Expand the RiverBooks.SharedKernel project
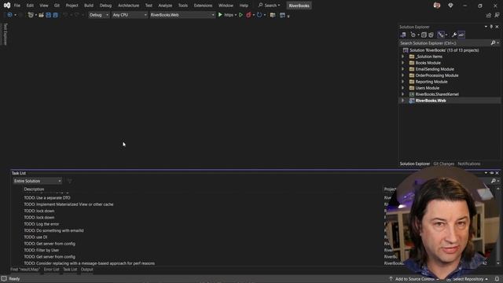Viewport: 503px width, 283px height. click(x=403, y=94)
